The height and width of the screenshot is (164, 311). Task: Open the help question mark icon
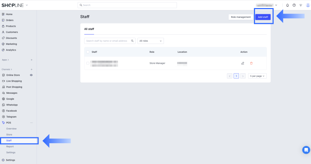(294, 5)
